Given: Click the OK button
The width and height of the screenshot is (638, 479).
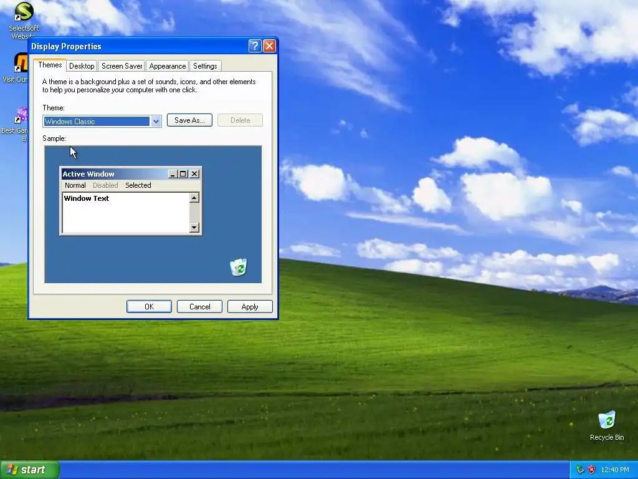Looking at the screenshot, I should coord(149,307).
